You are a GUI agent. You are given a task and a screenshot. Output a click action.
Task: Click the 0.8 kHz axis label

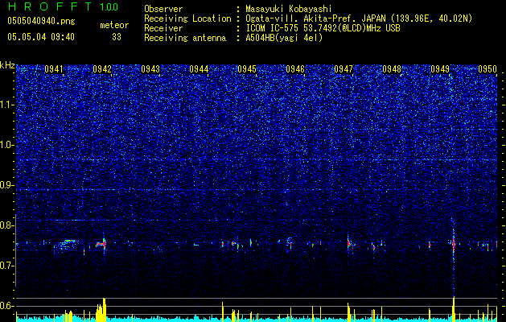click(7, 225)
